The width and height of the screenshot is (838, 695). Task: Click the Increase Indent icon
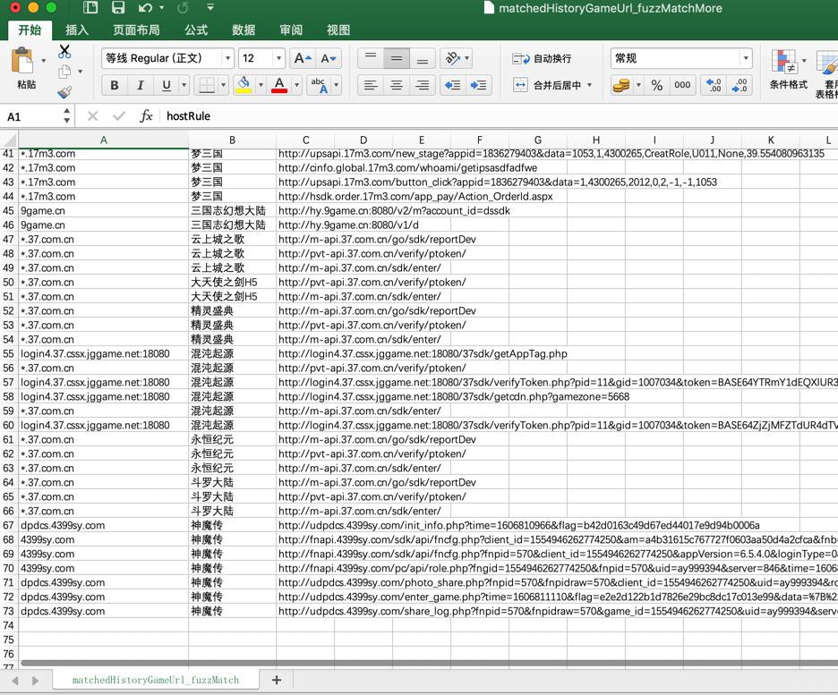click(x=479, y=85)
